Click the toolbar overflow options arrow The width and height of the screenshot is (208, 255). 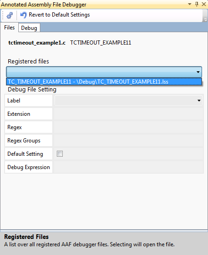pos(205,20)
